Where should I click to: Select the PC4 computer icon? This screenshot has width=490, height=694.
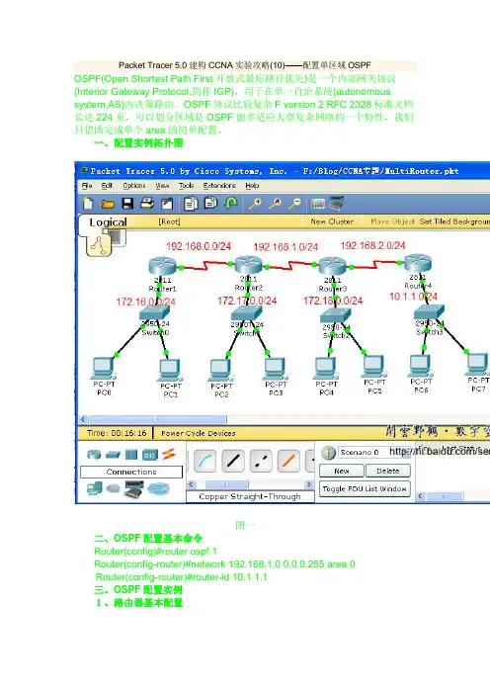[326, 369]
